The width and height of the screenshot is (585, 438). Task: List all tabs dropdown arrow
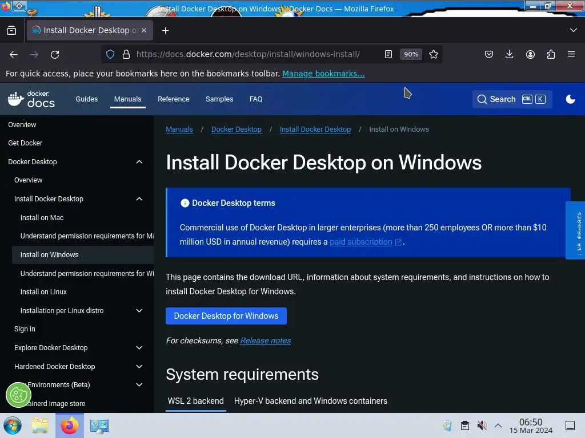click(573, 30)
